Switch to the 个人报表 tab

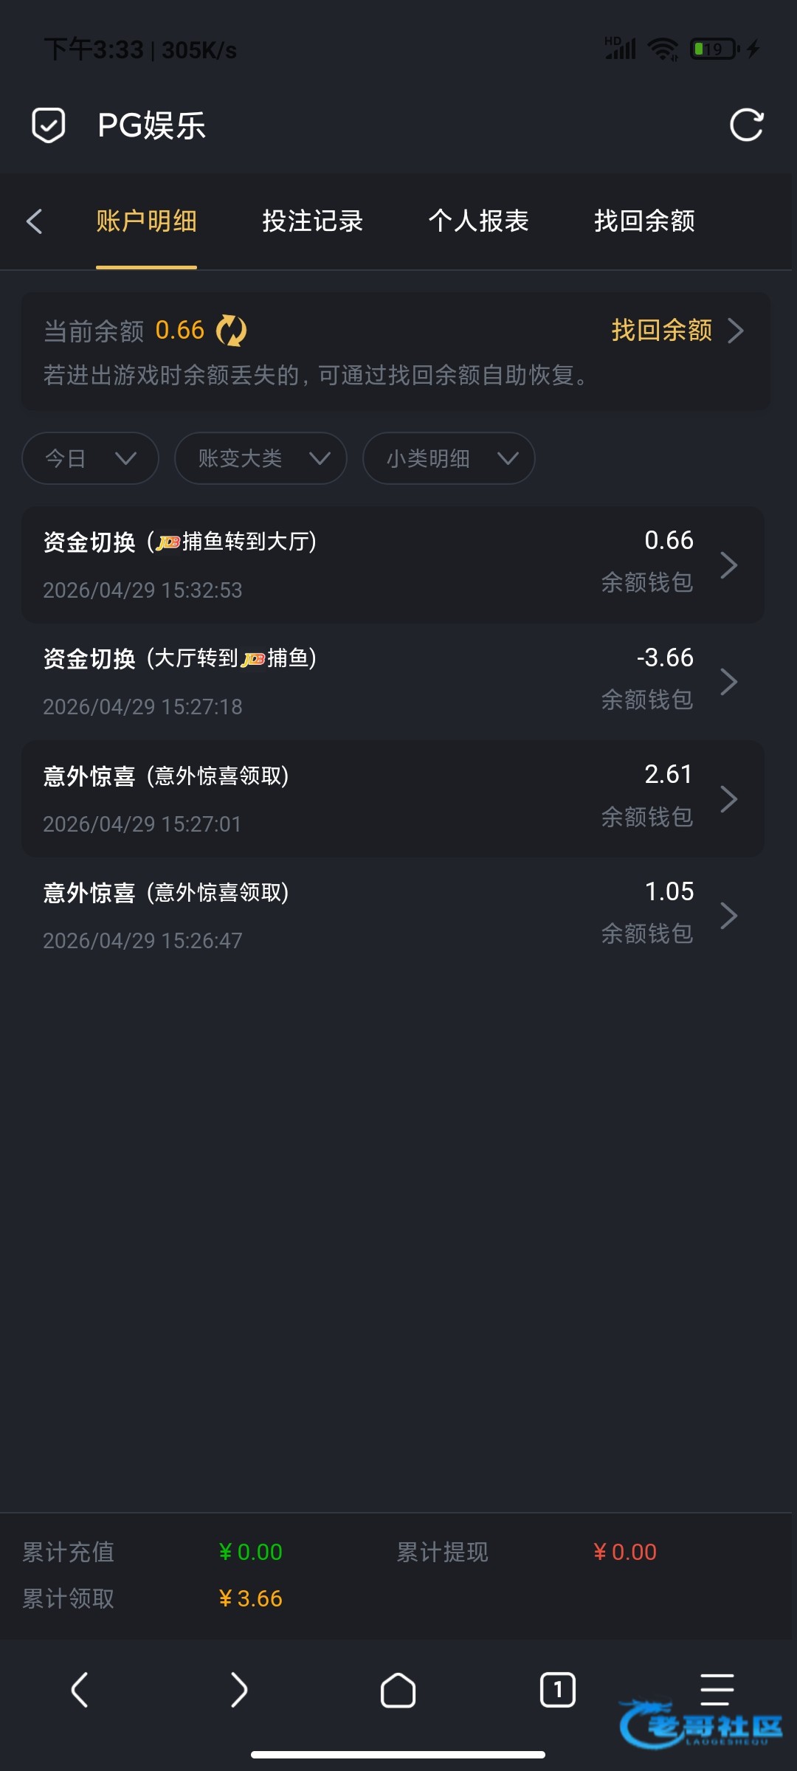(479, 221)
